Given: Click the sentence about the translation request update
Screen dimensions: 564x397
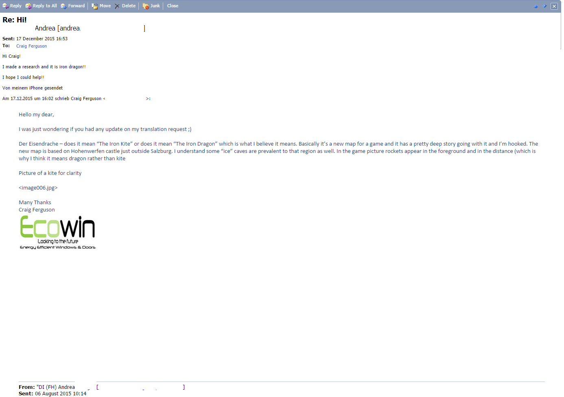Looking at the screenshot, I should [x=105, y=129].
